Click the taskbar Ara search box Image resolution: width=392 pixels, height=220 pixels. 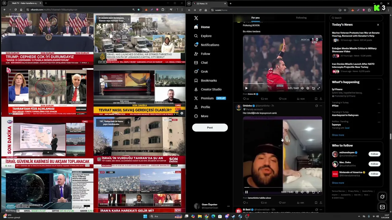tap(166, 216)
